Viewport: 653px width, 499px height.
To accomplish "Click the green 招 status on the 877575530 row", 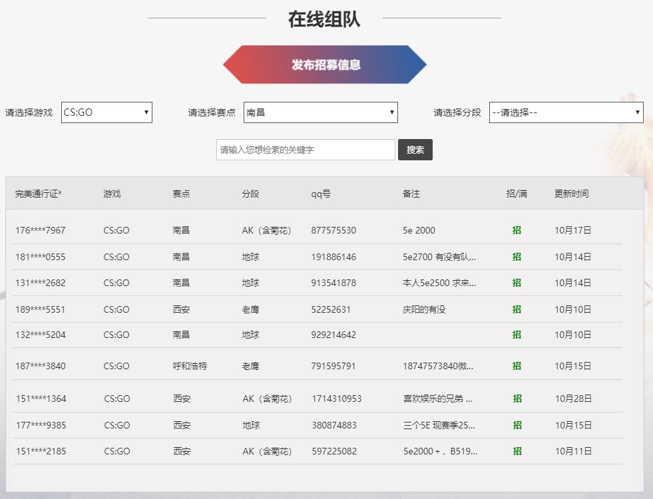I will coord(517,230).
